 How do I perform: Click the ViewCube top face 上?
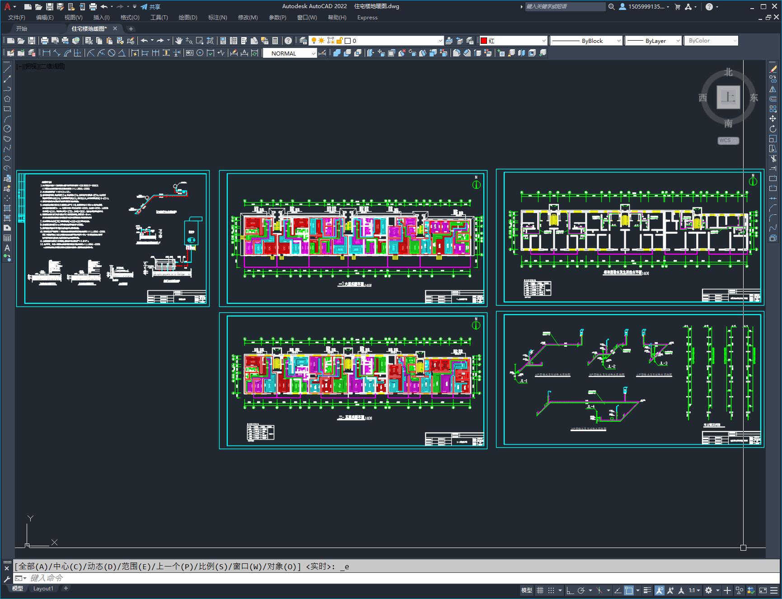[x=728, y=97]
